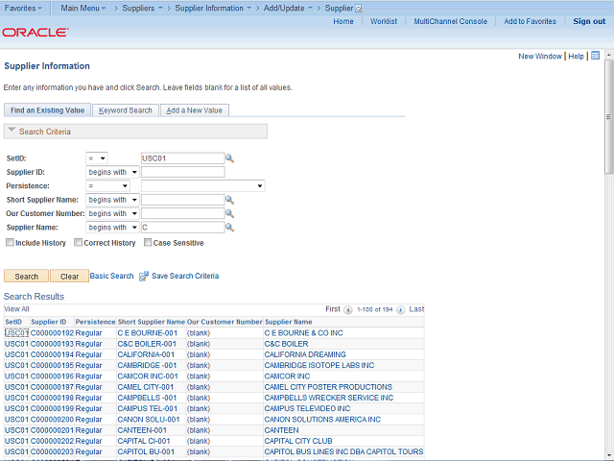This screenshot has width=614, height=461.
Task: Collapse the Search Criteria section
Action: pos(12,131)
